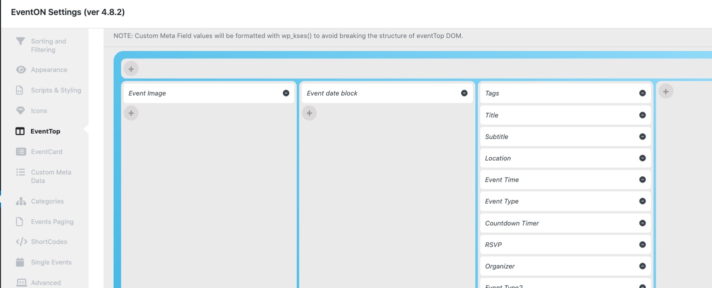Viewport: 712px width, 288px height.
Task: Select the Event date block field label
Action: [x=332, y=93]
